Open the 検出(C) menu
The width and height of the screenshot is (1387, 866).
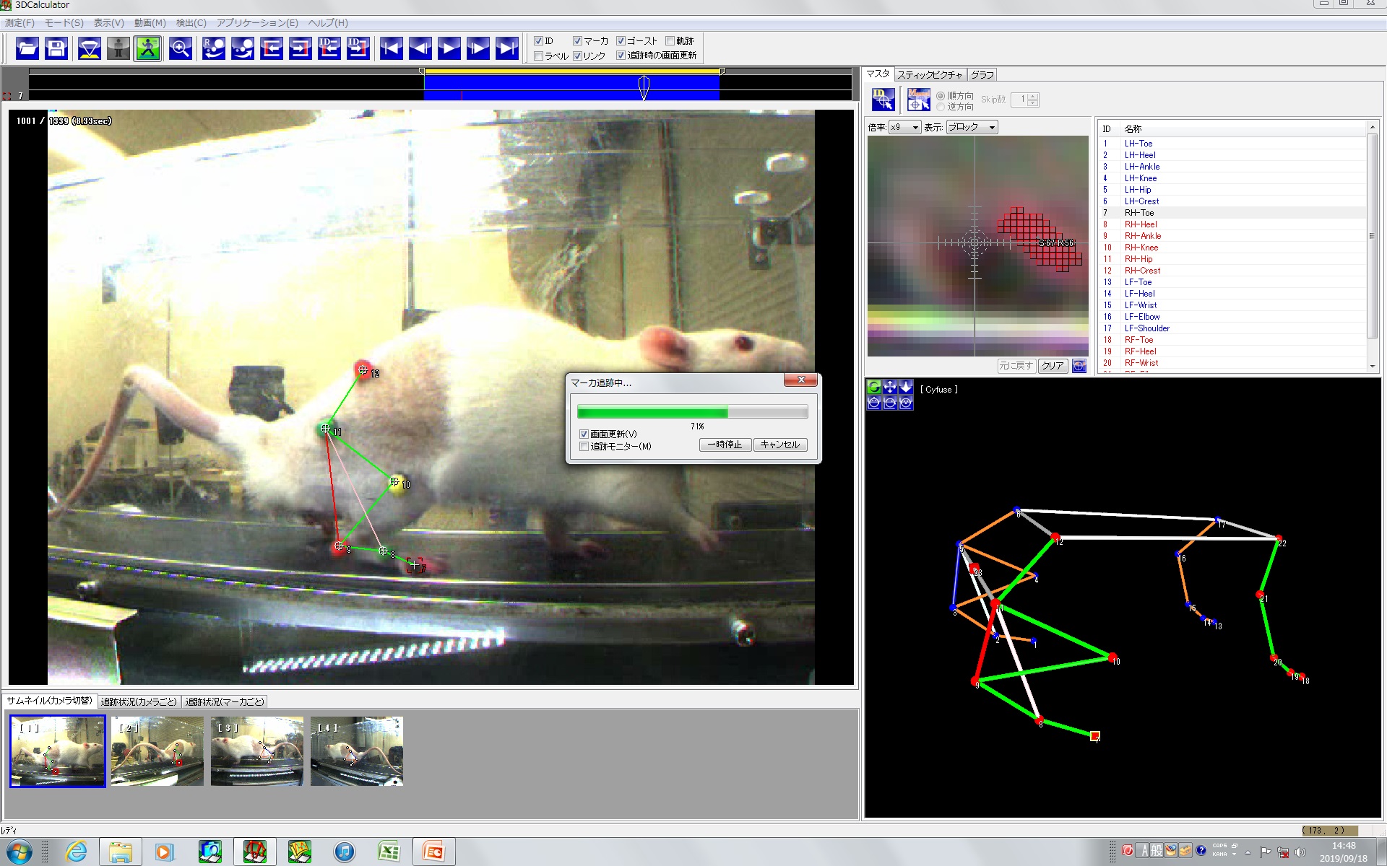pyautogui.click(x=191, y=23)
